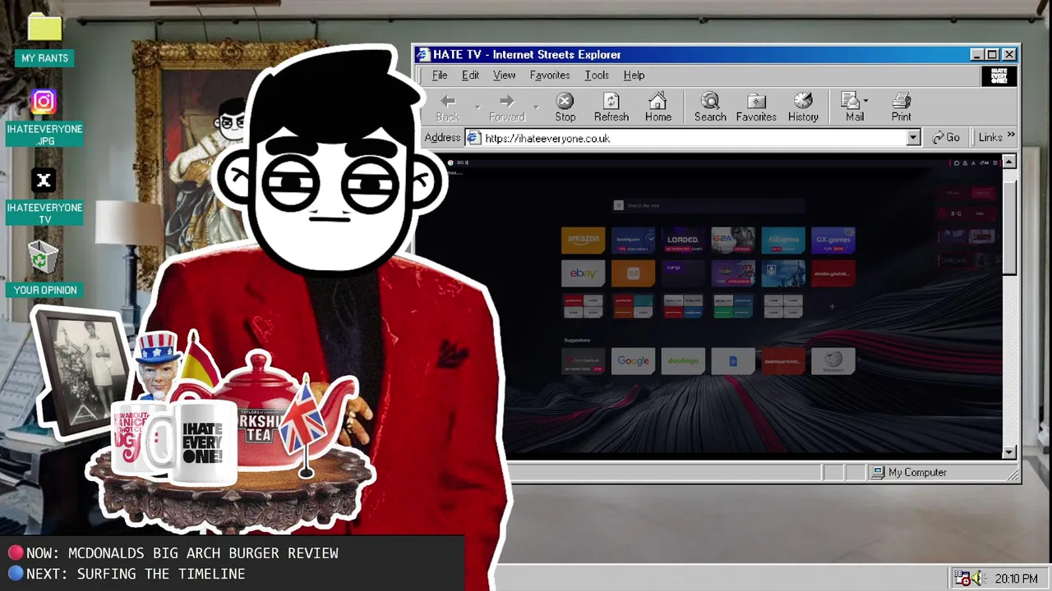Refresh the current page

tap(611, 108)
